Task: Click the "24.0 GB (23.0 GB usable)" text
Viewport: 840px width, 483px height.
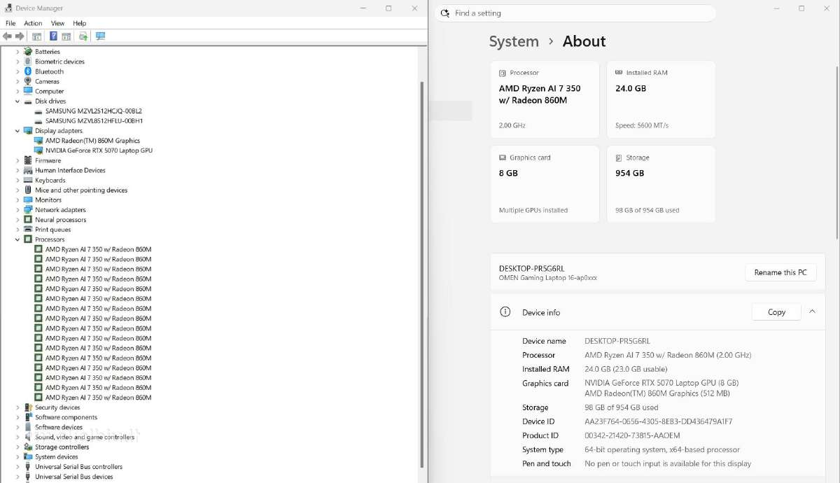Action: point(626,369)
